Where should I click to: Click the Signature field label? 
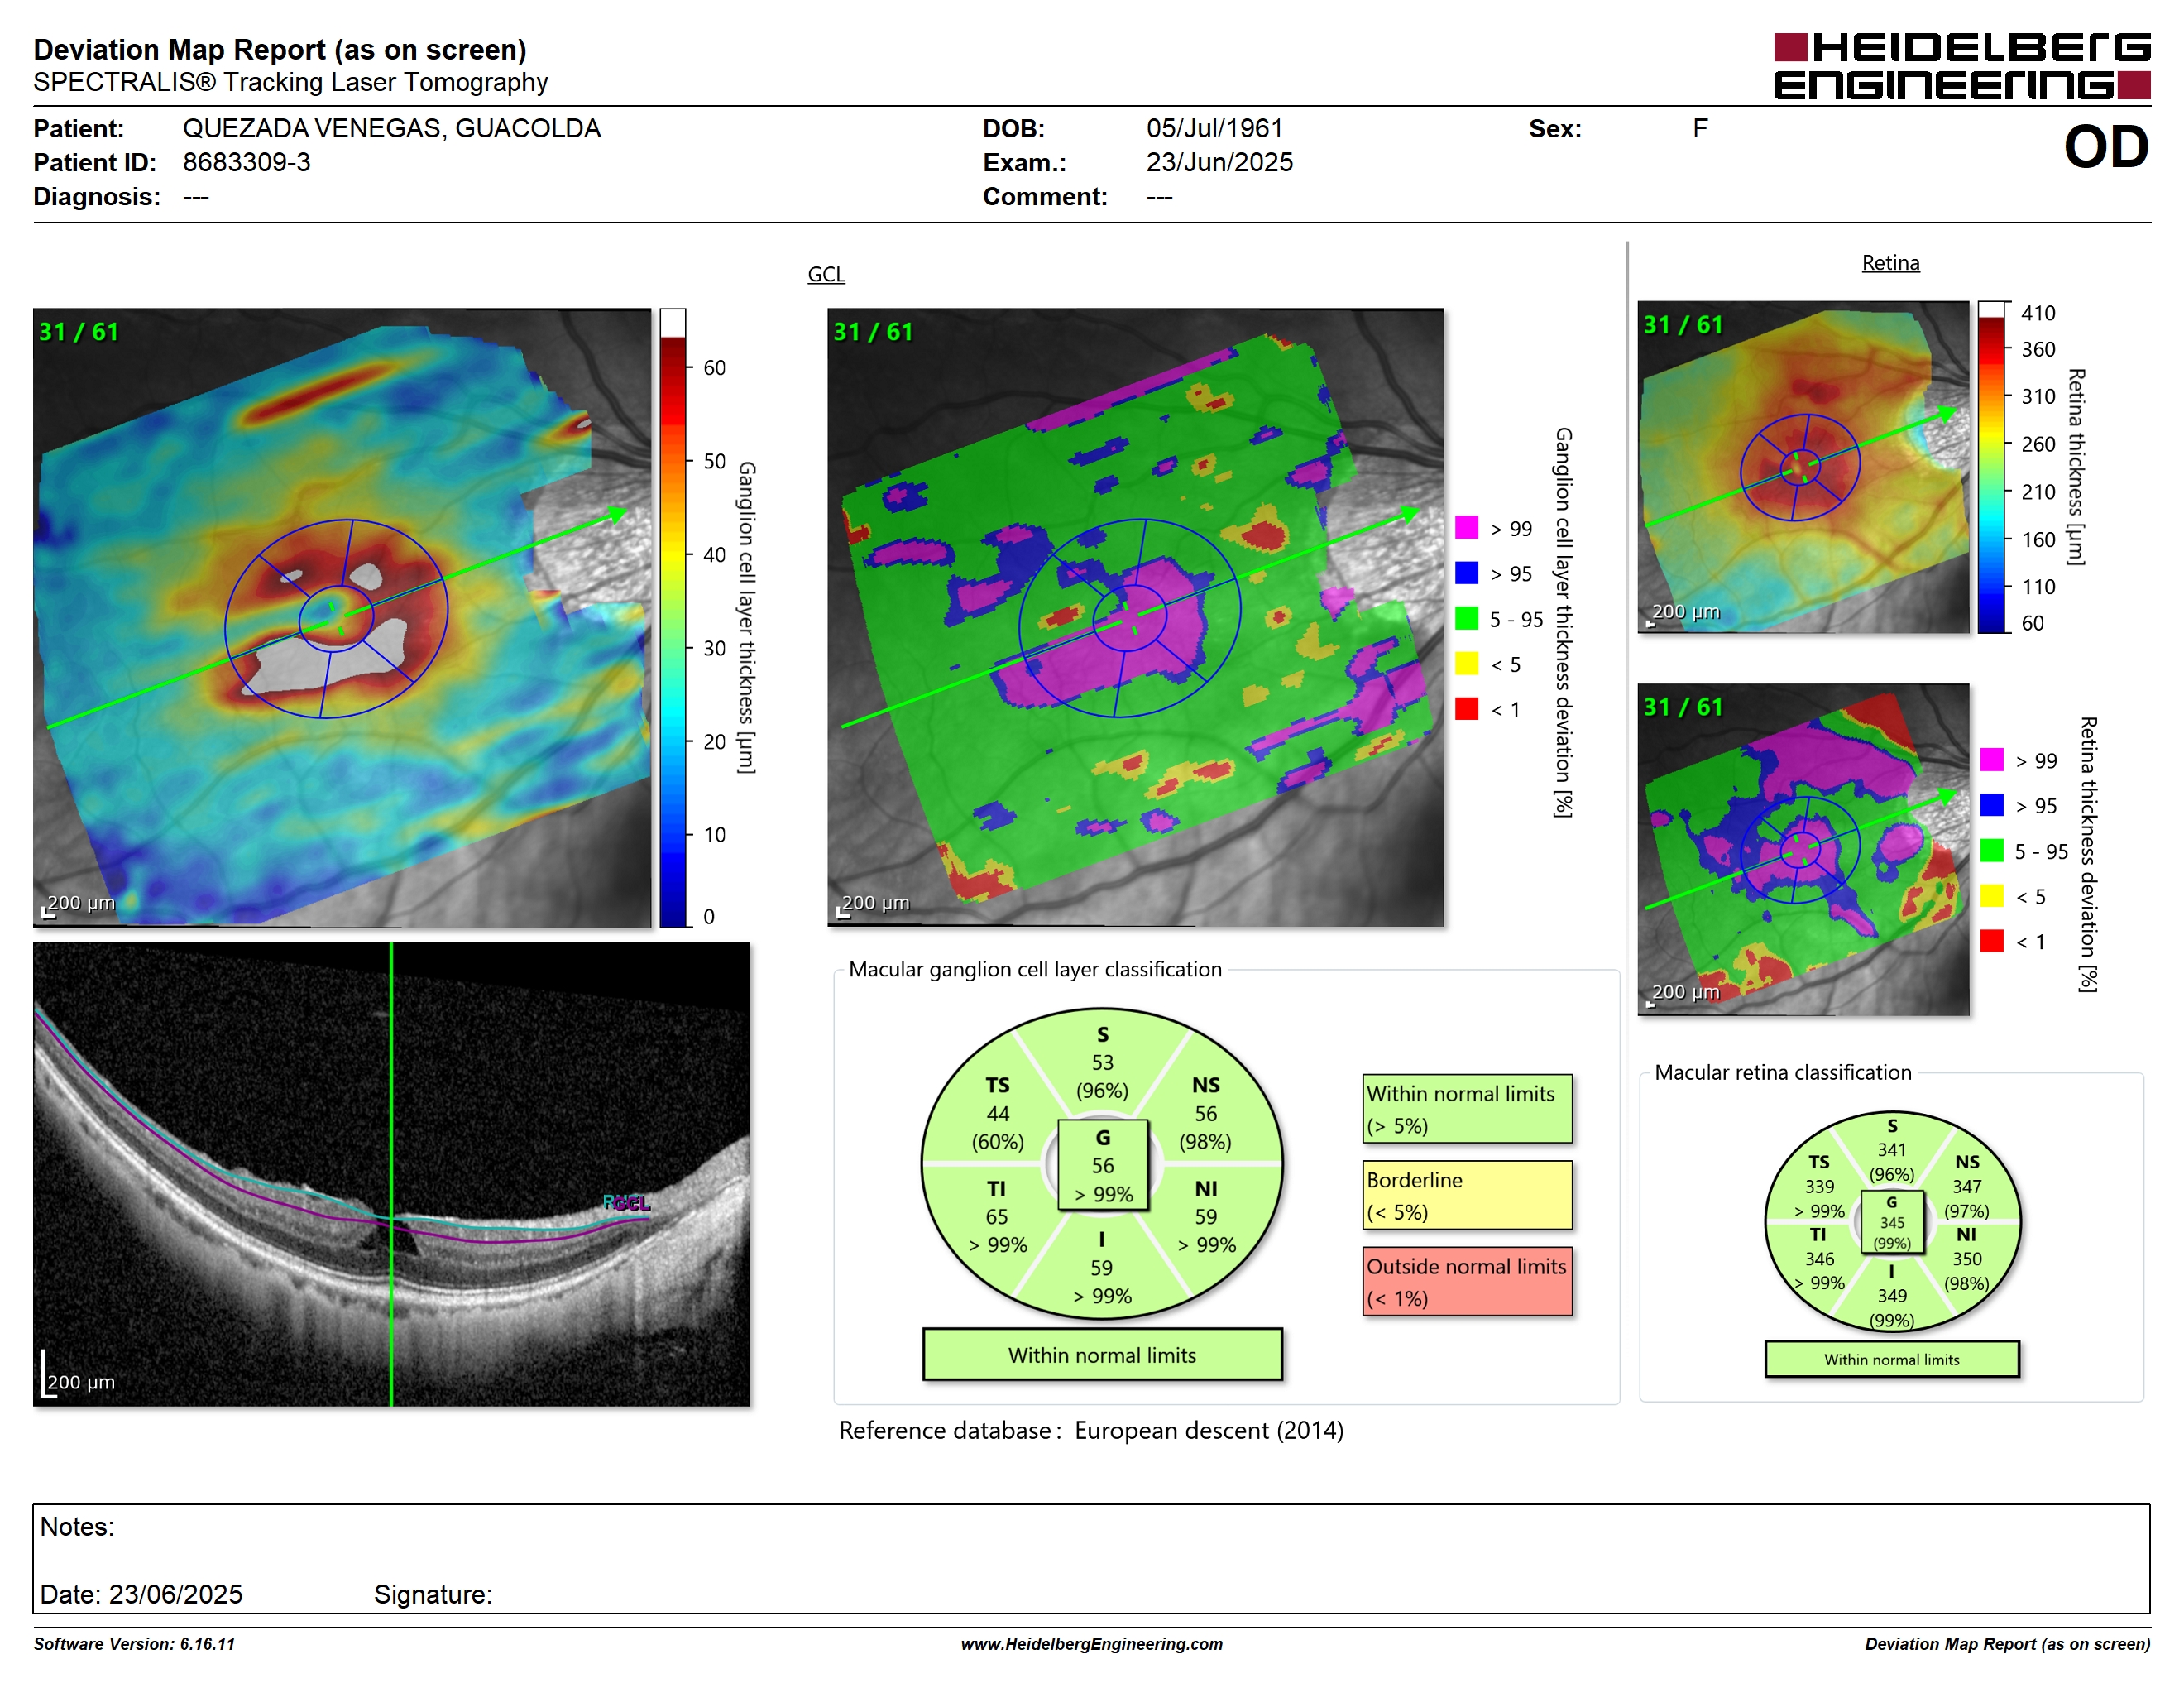click(433, 1594)
